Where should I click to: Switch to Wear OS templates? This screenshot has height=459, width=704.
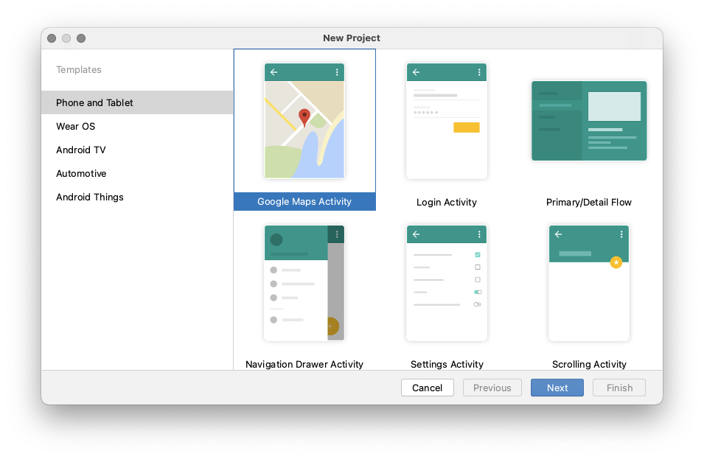76,126
